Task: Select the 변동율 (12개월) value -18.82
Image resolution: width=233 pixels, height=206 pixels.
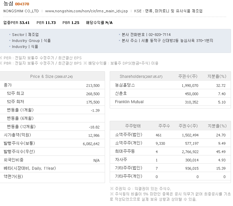Action: coord(94,127)
